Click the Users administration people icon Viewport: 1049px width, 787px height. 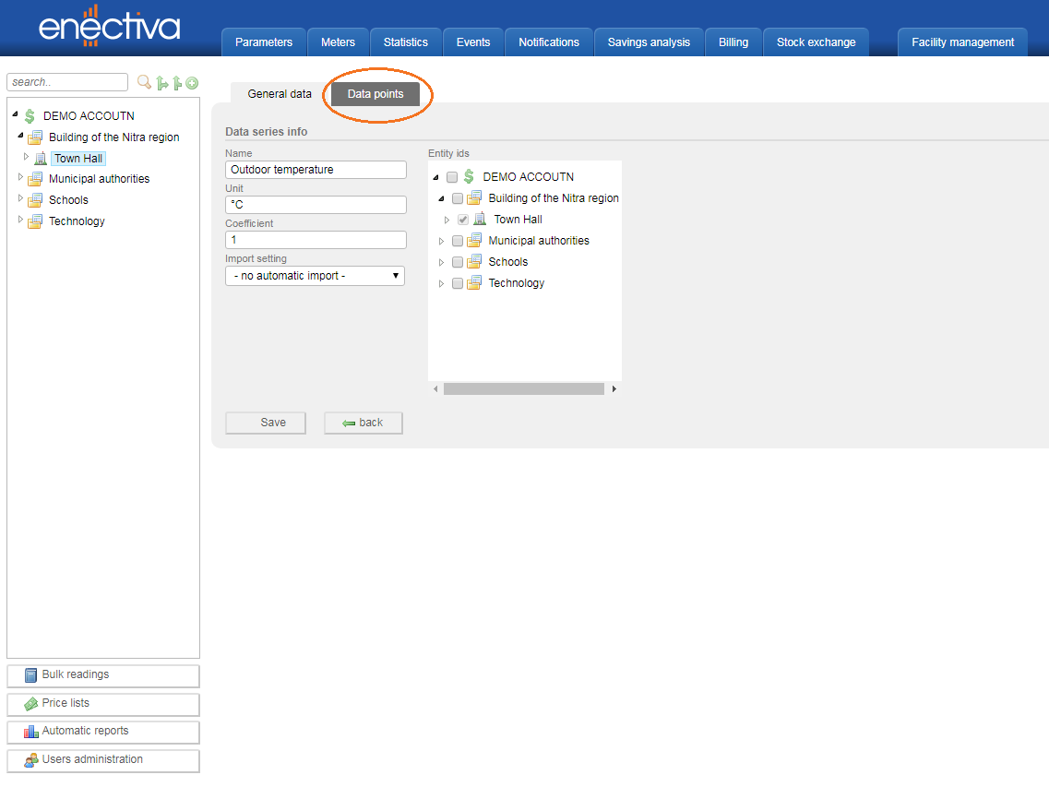(x=30, y=760)
